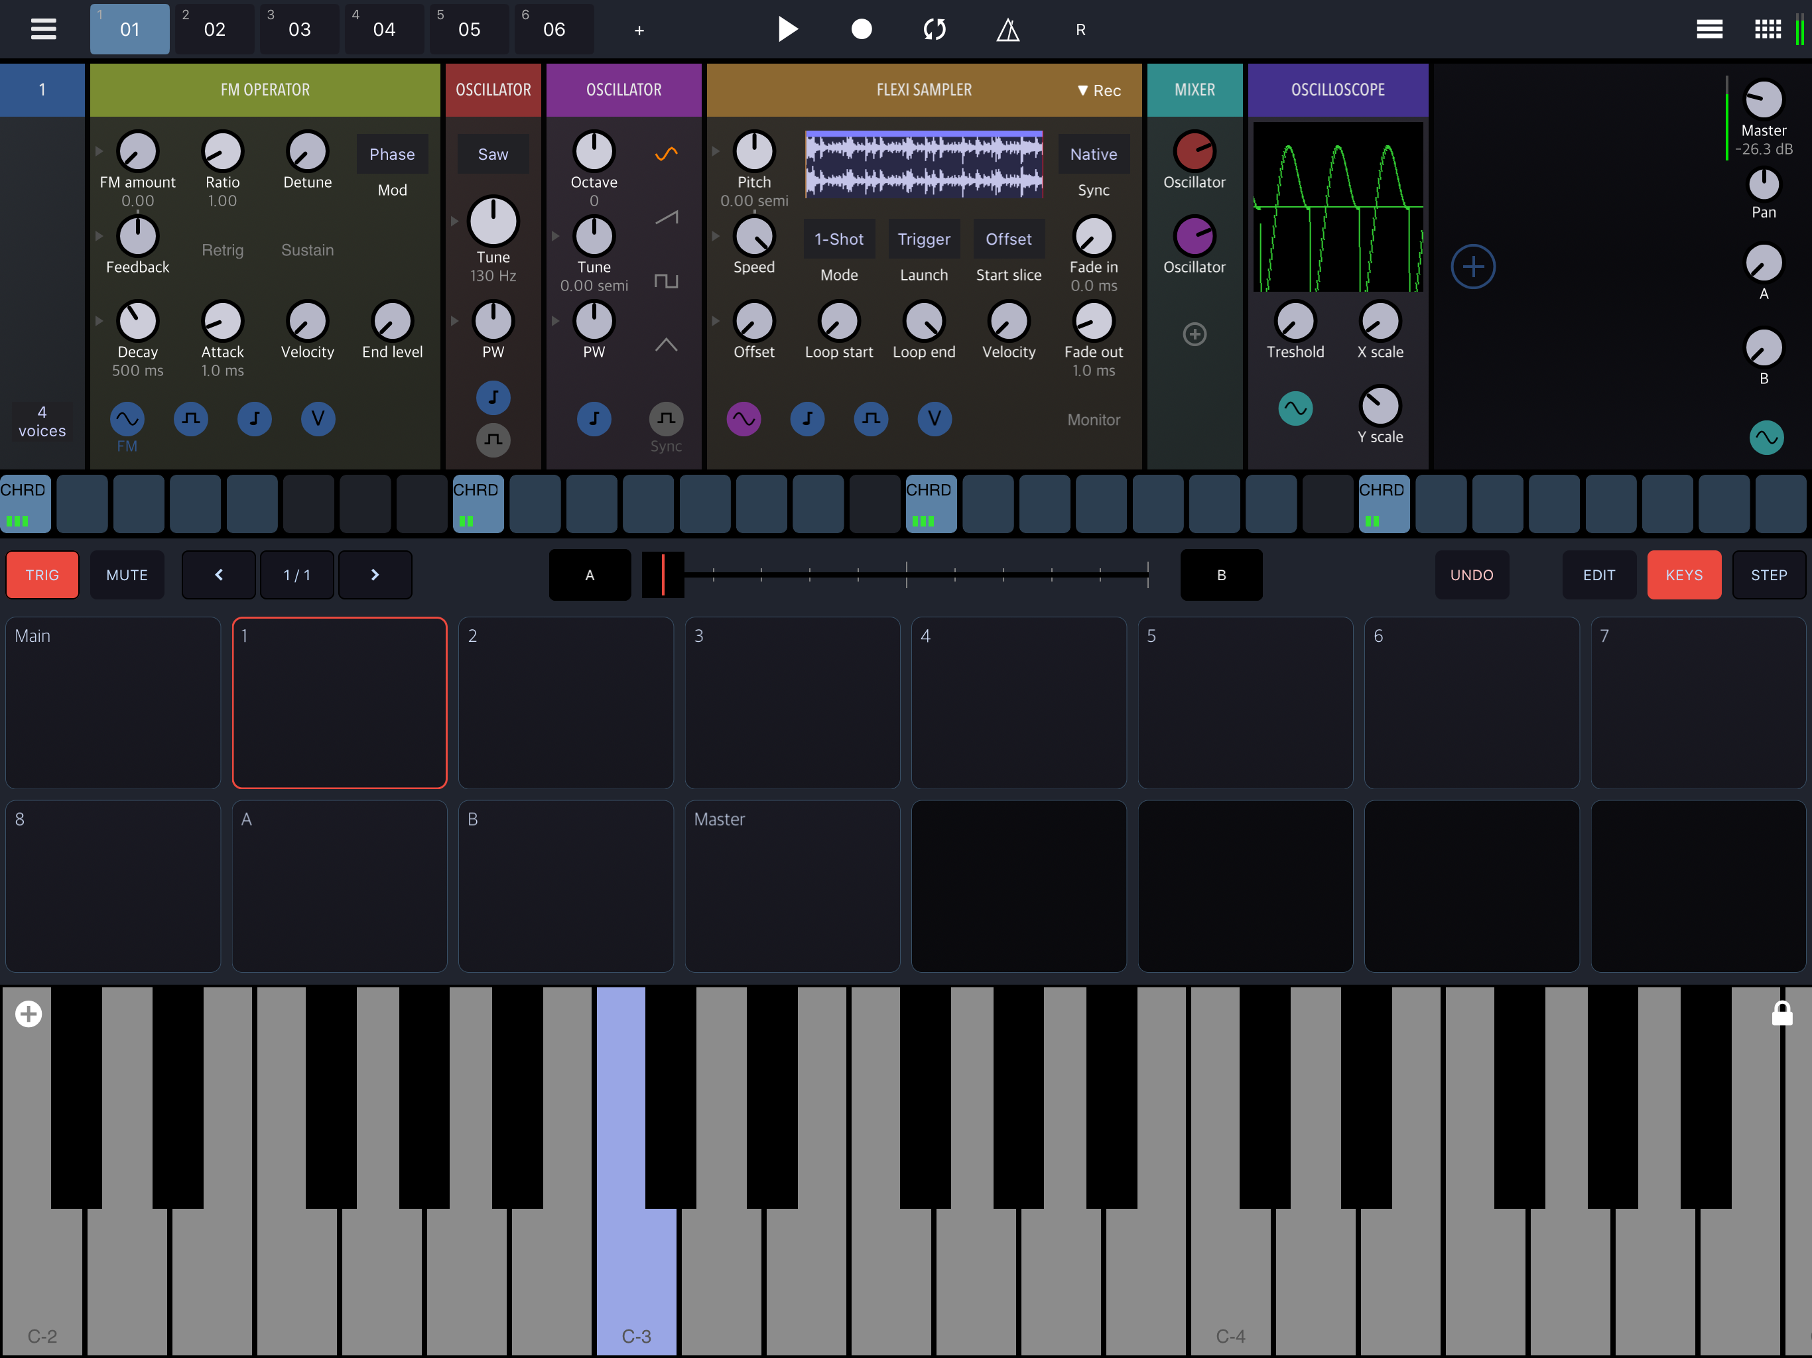Screen dimensions: 1812x1358
Task: Click the Record circle button
Action: click(x=861, y=29)
